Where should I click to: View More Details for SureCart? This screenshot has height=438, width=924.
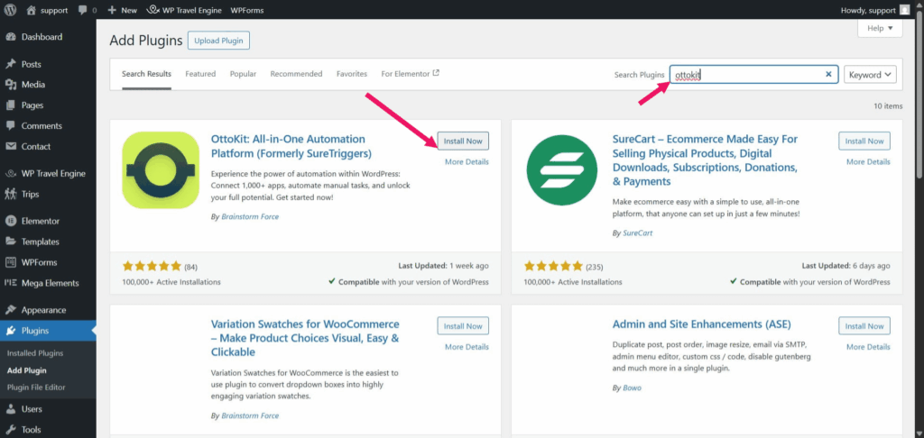tap(869, 162)
